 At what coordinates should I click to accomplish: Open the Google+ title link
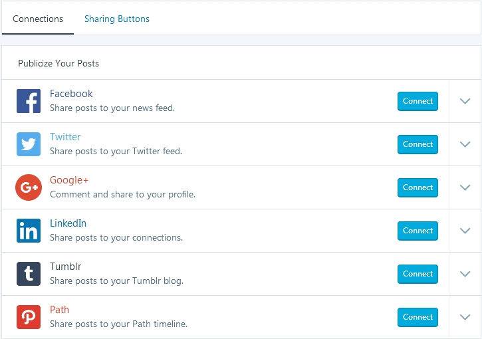coord(69,180)
